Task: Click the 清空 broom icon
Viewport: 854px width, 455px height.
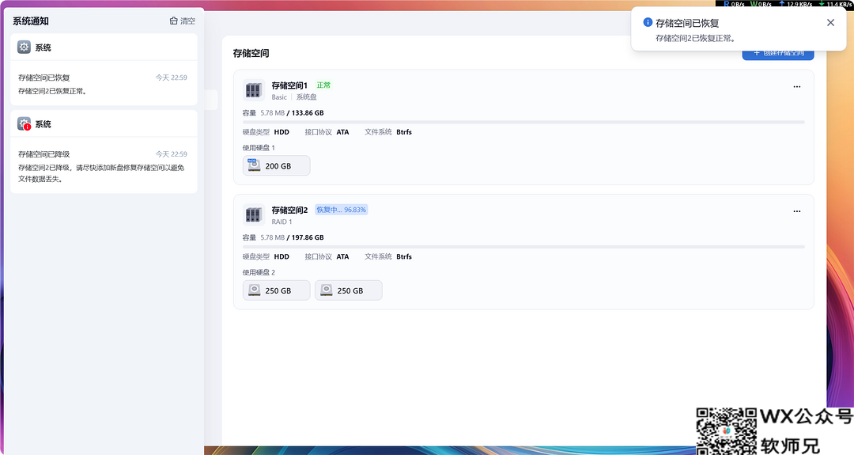Action: point(174,21)
